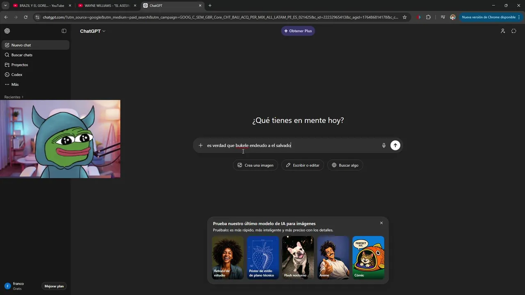Open the Chrome profile avatar

(453, 17)
